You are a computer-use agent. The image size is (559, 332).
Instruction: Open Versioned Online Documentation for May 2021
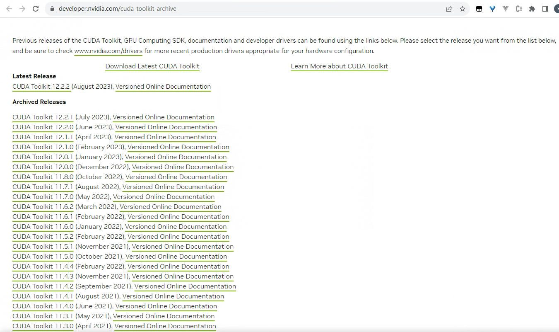click(164, 316)
